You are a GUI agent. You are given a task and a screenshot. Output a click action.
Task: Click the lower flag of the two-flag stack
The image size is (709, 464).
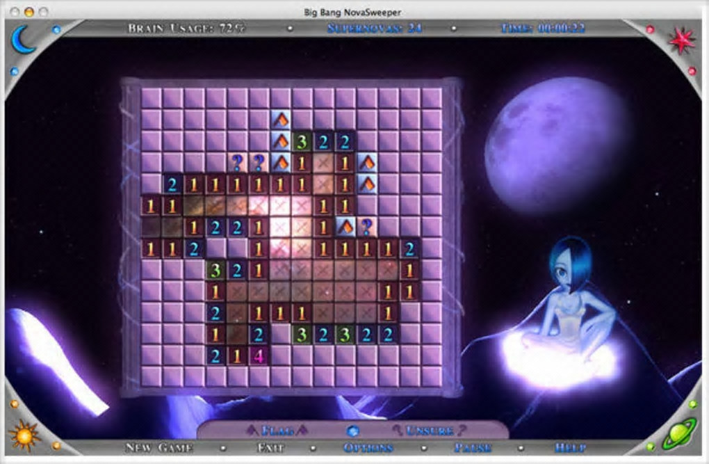click(x=367, y=184)
